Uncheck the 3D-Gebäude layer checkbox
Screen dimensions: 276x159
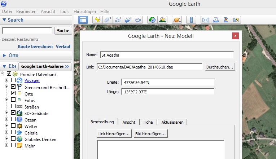click(14, 113)
